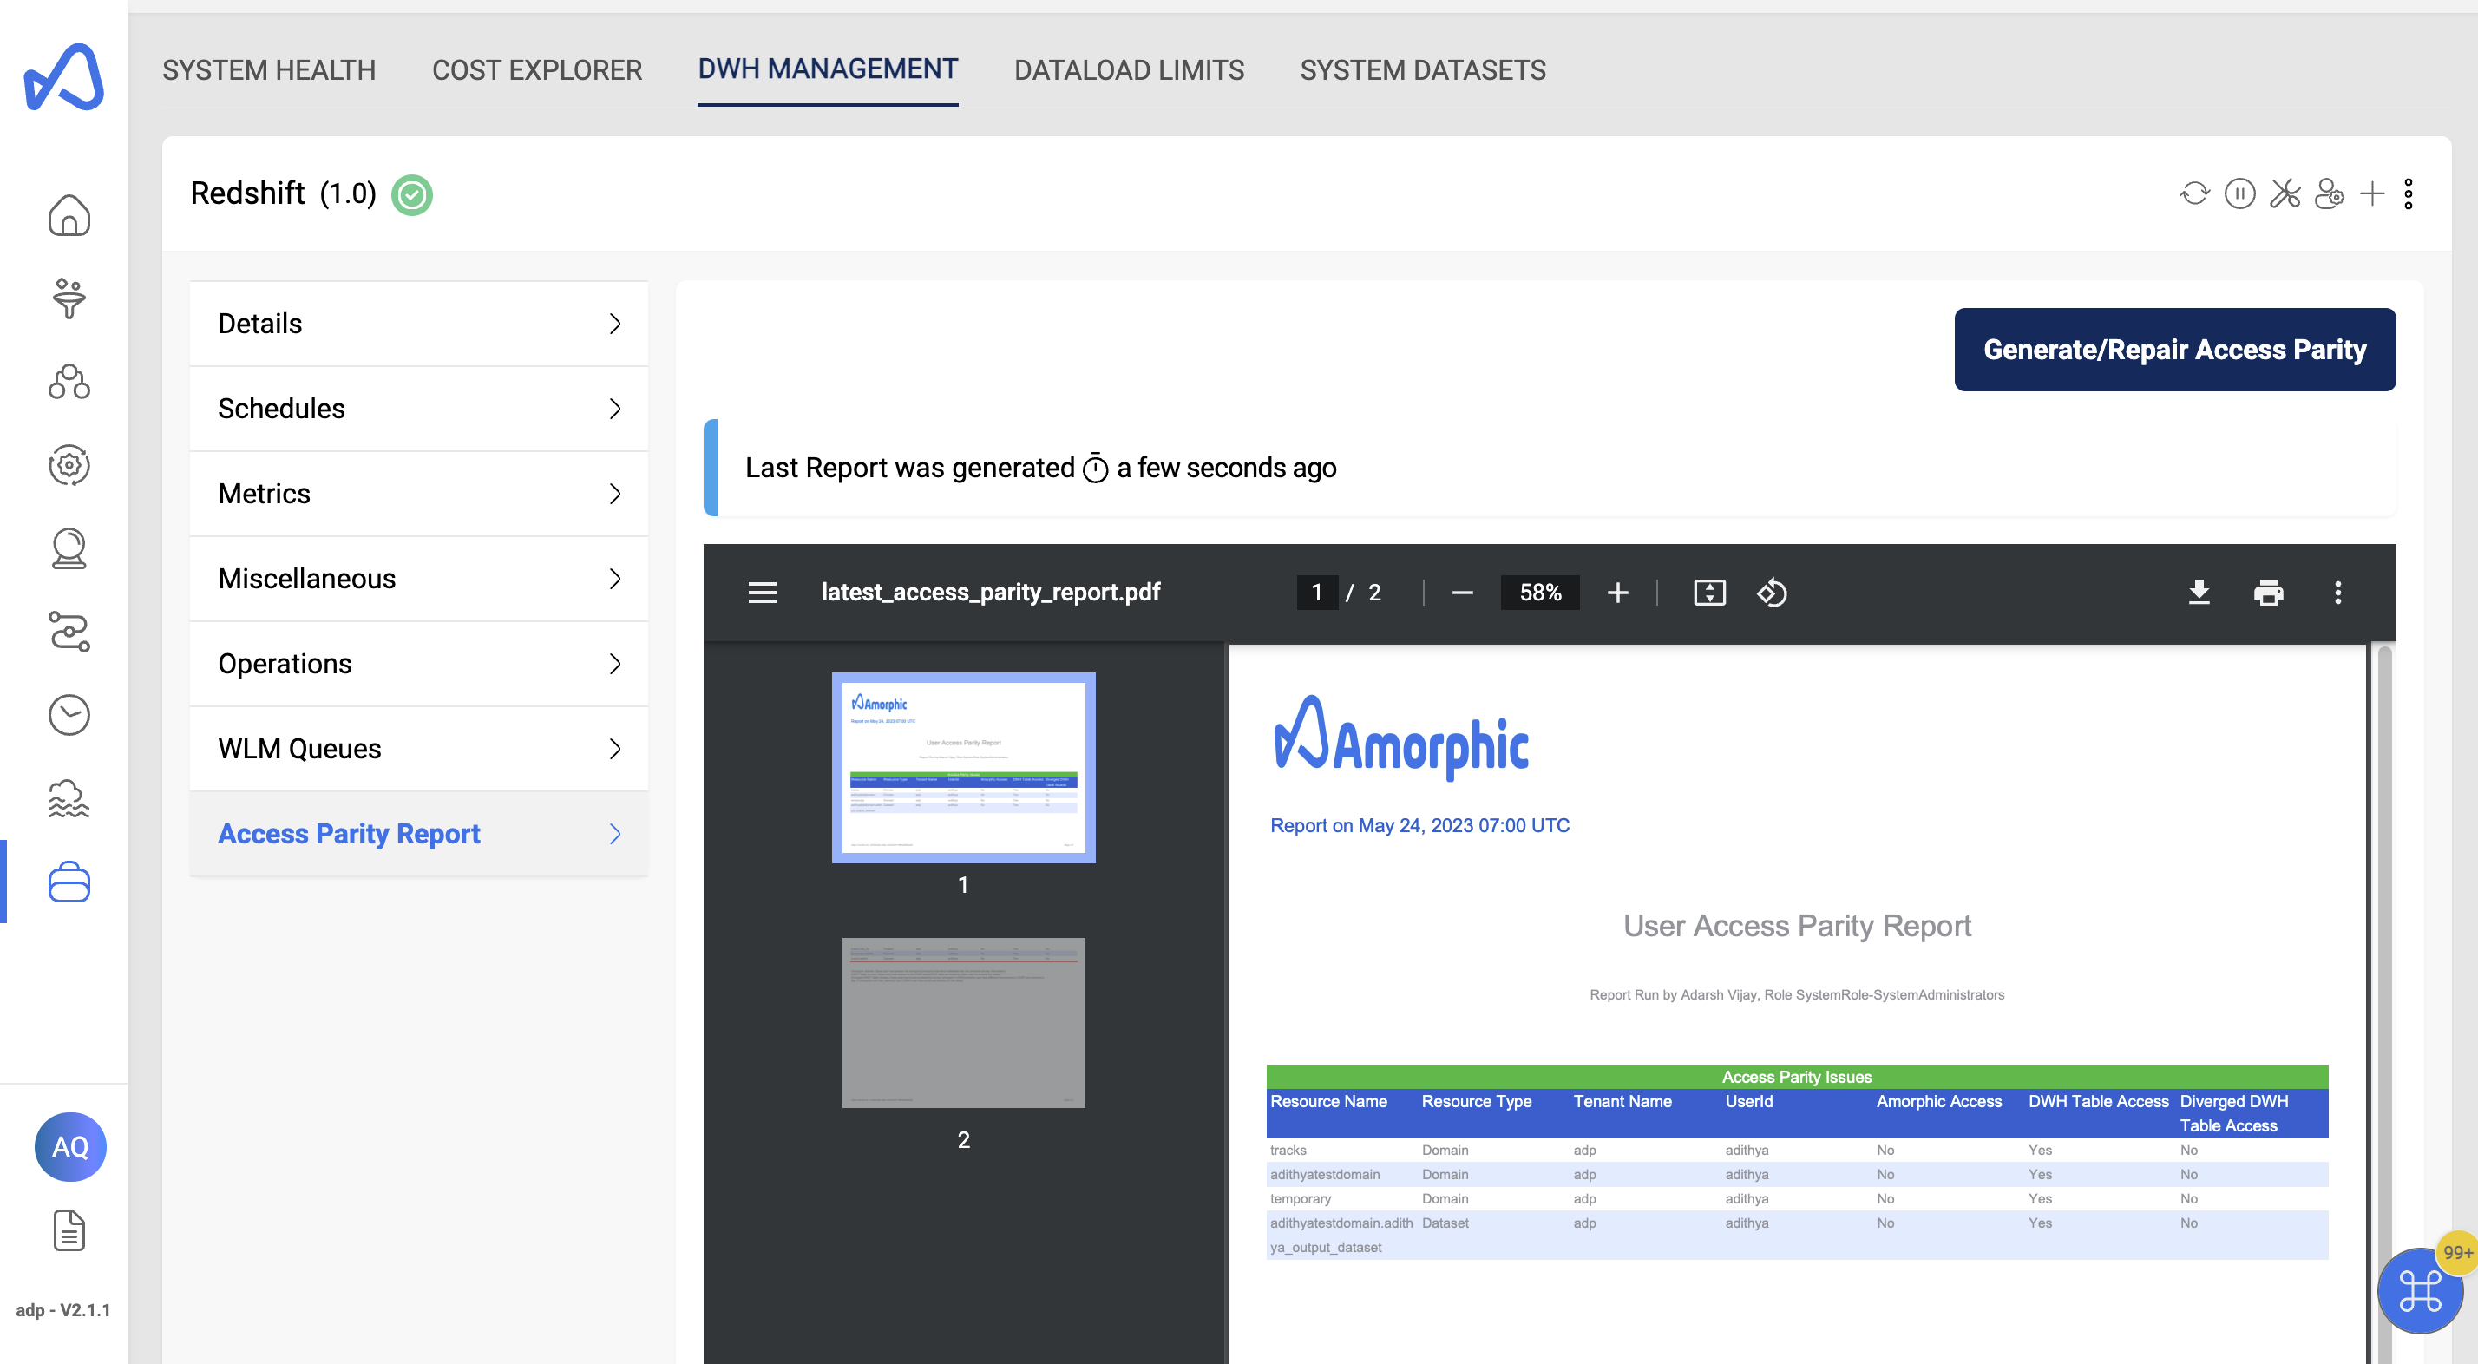The height and width of the screenshot is (1364, 2478).
Task: Open the briefcase management sidebar icon
Action: pos(69,882)
